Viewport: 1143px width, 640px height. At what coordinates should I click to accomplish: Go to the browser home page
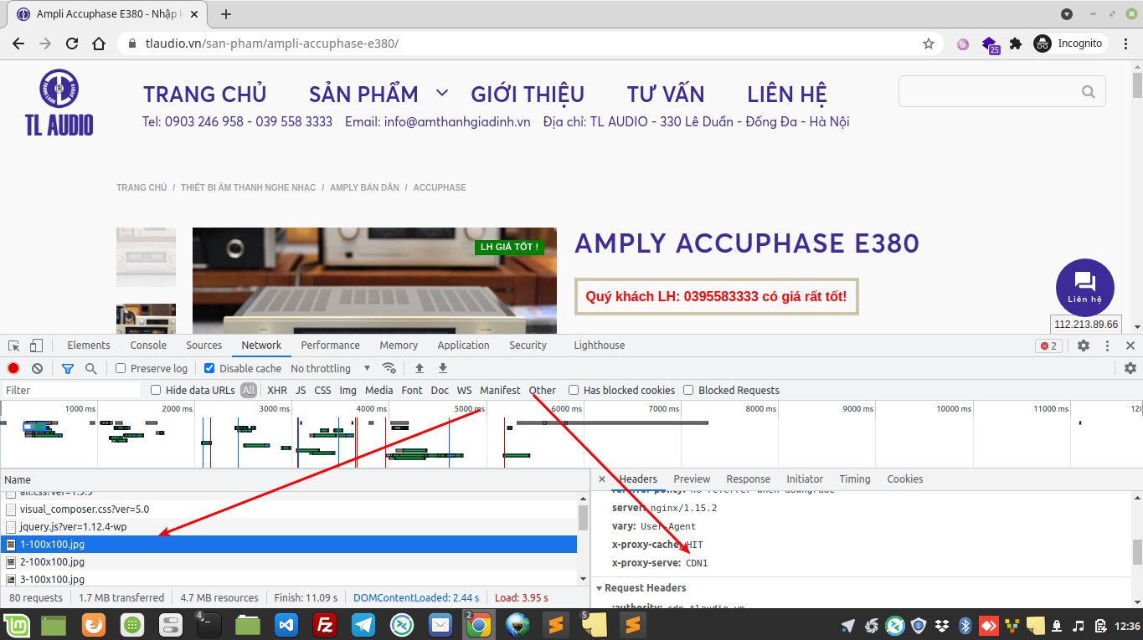(x=99, y=44)
